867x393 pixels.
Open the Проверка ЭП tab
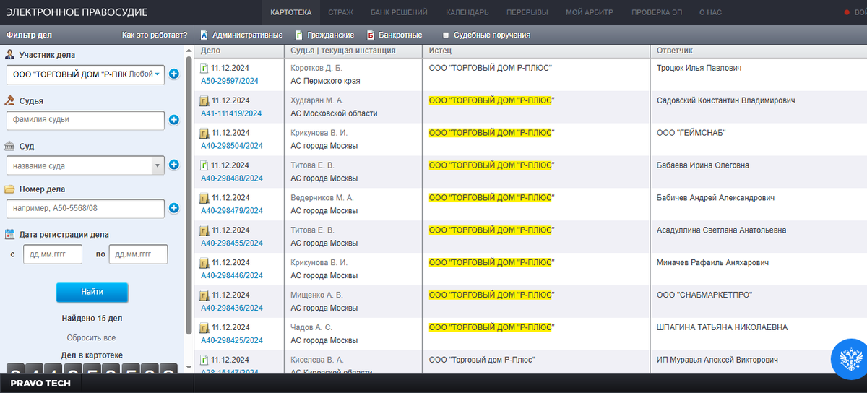point(656,12)
